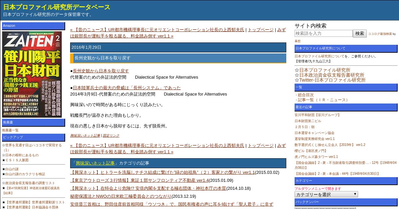The image size is (399, 209).
Task: Open the 推薦書一覧 link
Action: (x=10, y=130)
